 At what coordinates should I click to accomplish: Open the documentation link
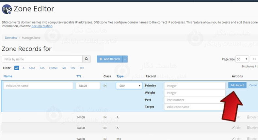click(42, 26)
